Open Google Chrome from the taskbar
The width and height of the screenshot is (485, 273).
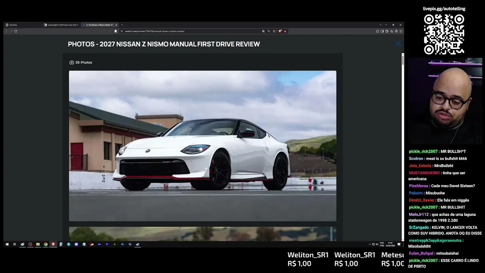coord(45,244)
